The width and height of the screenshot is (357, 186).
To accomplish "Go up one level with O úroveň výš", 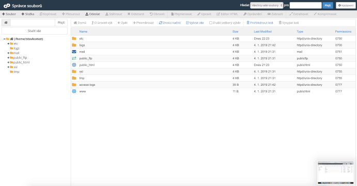I will (102, 23).
